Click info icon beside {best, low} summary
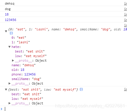 [x=81, y=89]
